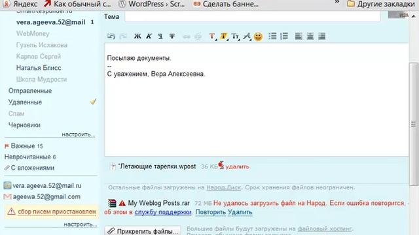This screenshot has height=235, width=419.
Task: Click Повторить to retry the upload
Action: (x=211, y=212)
